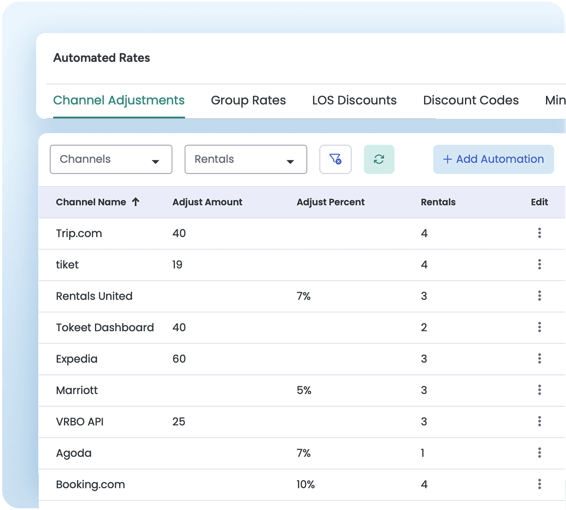Open the edit menu for Rentals United
Image resolution: width=566 pixels, height=510 pixels.
[539, 296]
